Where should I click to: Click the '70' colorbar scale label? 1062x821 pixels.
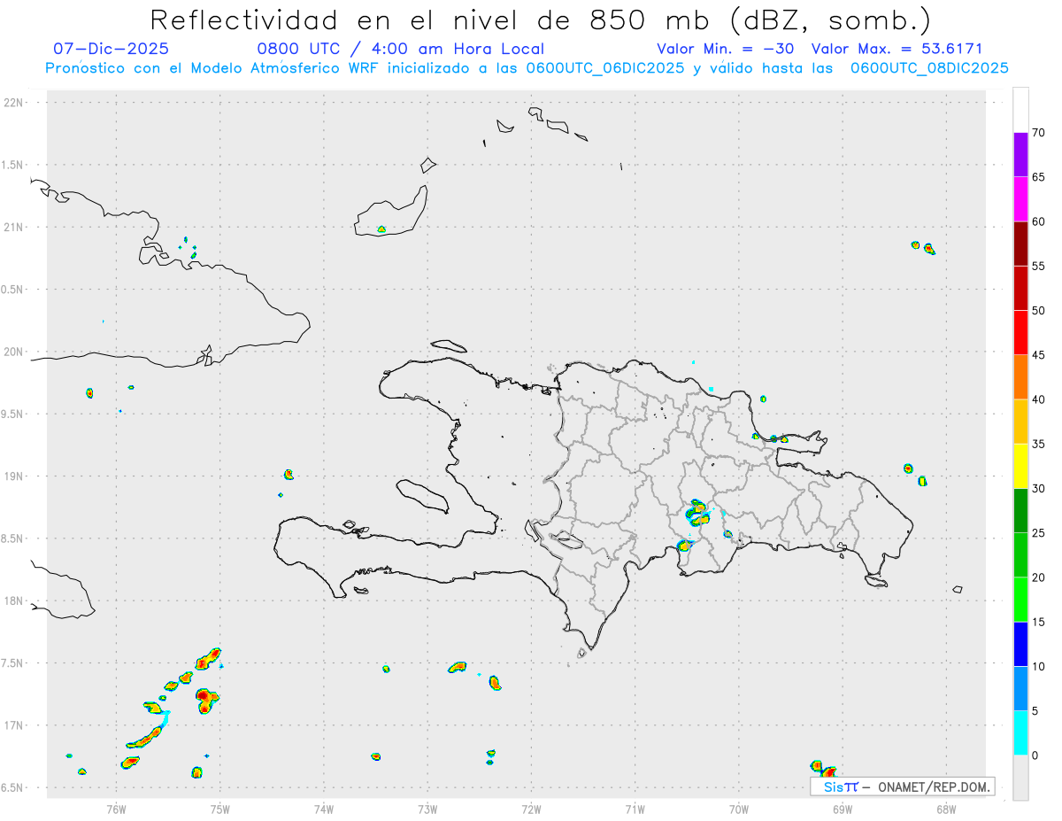click(1038, 133)
